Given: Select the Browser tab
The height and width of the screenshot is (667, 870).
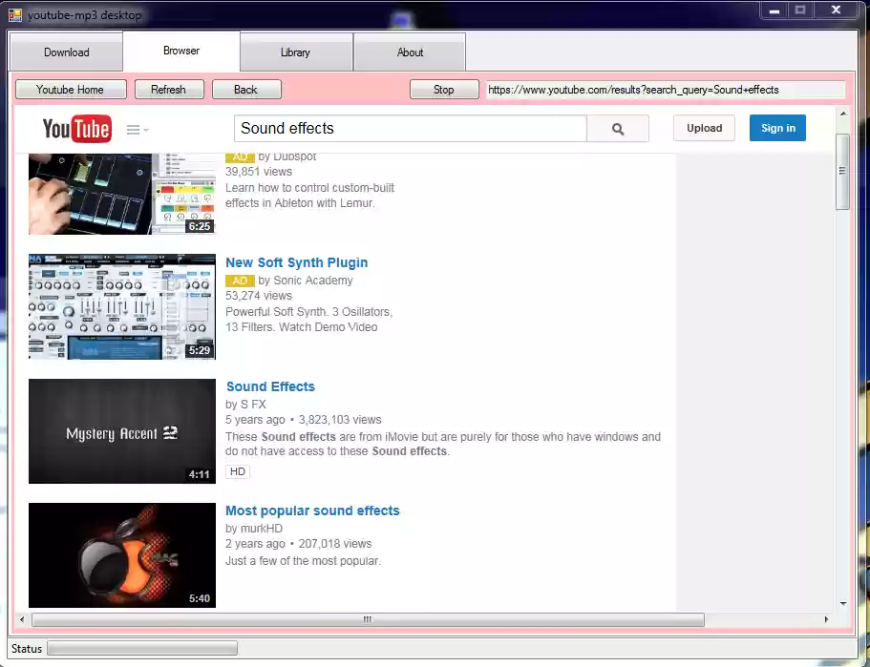Looking at the screenshot, I should (x=181, y=52).
